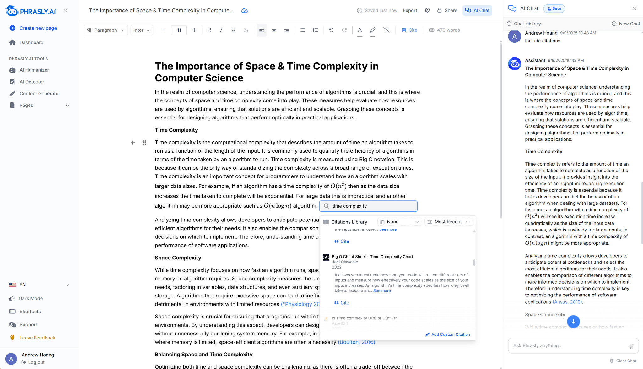Expand the Pages section

click(x=39, y=106)
